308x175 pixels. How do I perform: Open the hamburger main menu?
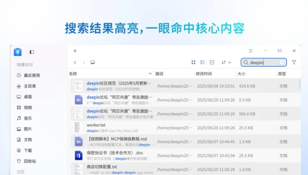click(x=251, y=51)
